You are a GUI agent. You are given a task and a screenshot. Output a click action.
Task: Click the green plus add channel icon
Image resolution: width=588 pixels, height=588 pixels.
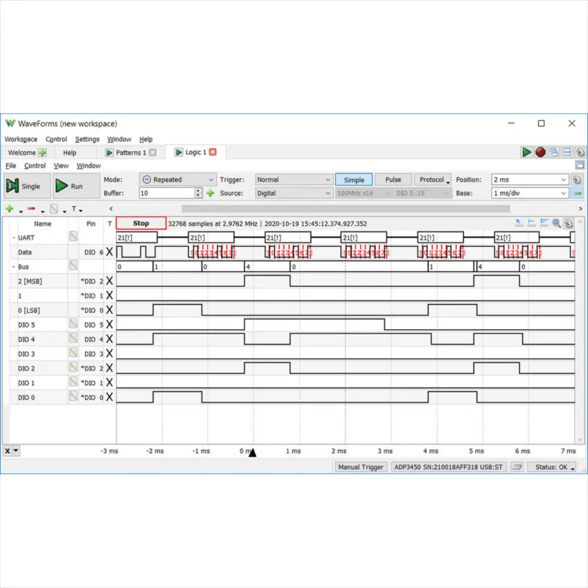(9, 209)
